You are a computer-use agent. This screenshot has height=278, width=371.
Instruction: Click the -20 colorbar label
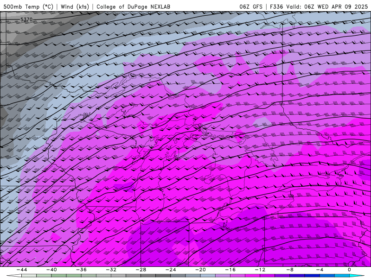click(x=201, y=270)
